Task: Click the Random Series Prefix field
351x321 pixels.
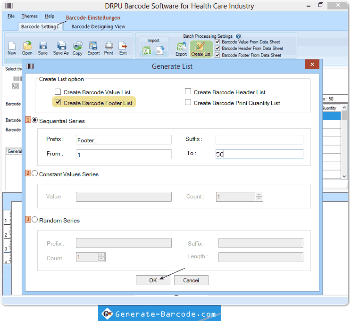Action: pos(124,243)
